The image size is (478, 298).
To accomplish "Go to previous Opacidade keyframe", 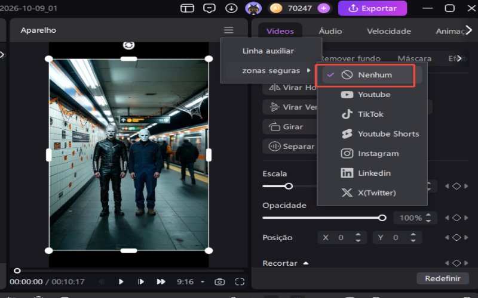I will pos(447,218).
